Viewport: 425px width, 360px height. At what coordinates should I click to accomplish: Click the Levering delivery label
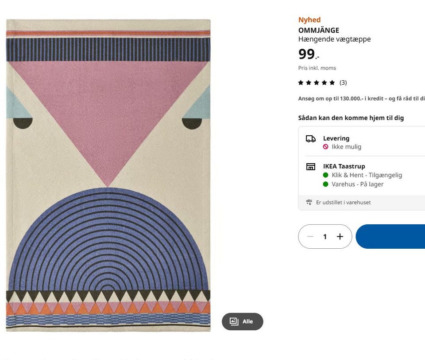pyautogui.click(x=336, y=138)
